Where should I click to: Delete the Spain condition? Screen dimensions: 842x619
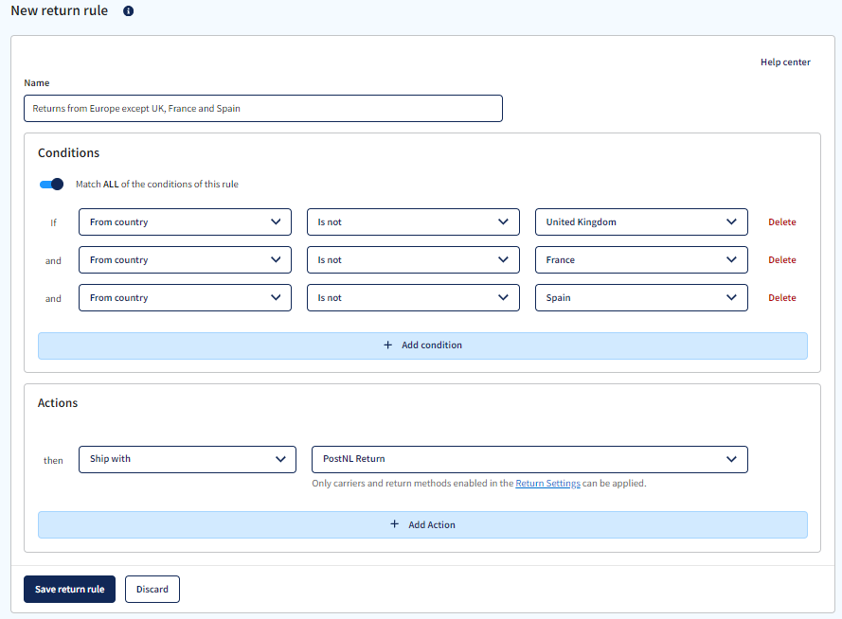781,297
